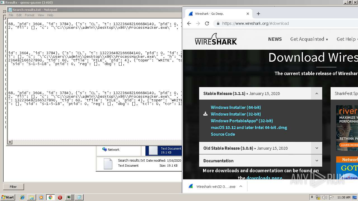
Task: Download Windows PortableApps (32-bit)
Action: point(242,121)
